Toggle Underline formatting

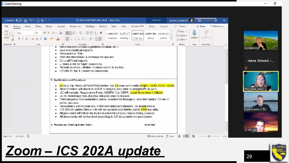click(x=26, y=39)
